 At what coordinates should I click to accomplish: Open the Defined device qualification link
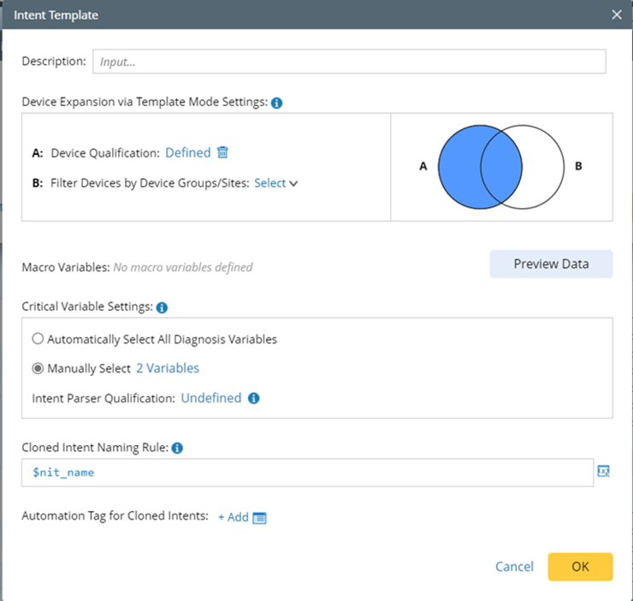pos(187,152)
